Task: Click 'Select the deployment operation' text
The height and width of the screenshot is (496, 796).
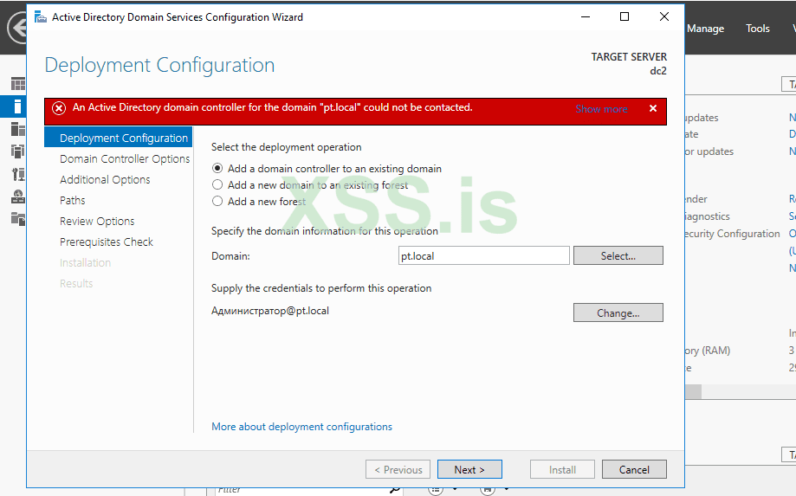Action: click(287, 147)
